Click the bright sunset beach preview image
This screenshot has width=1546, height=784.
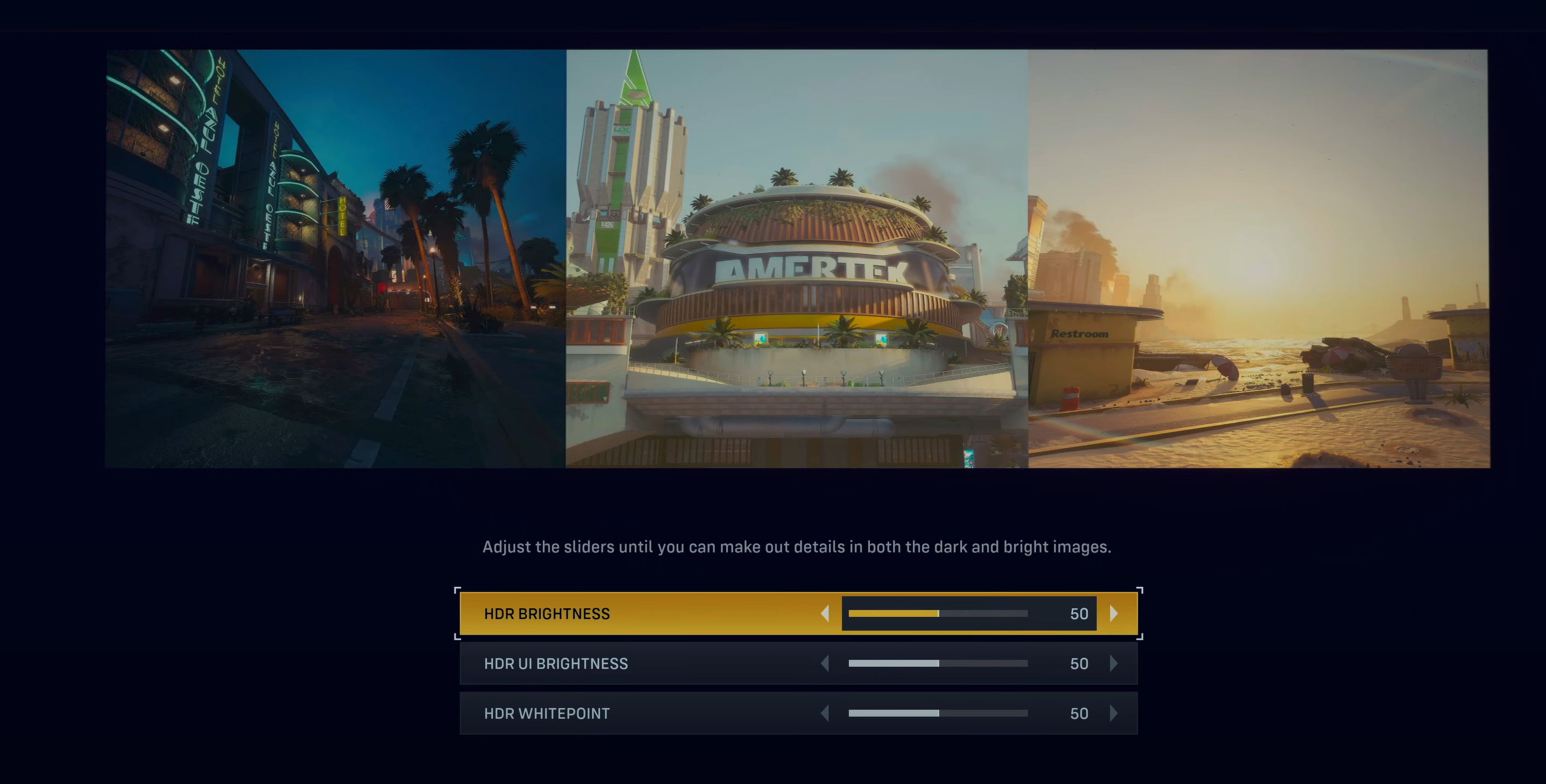1259,258
